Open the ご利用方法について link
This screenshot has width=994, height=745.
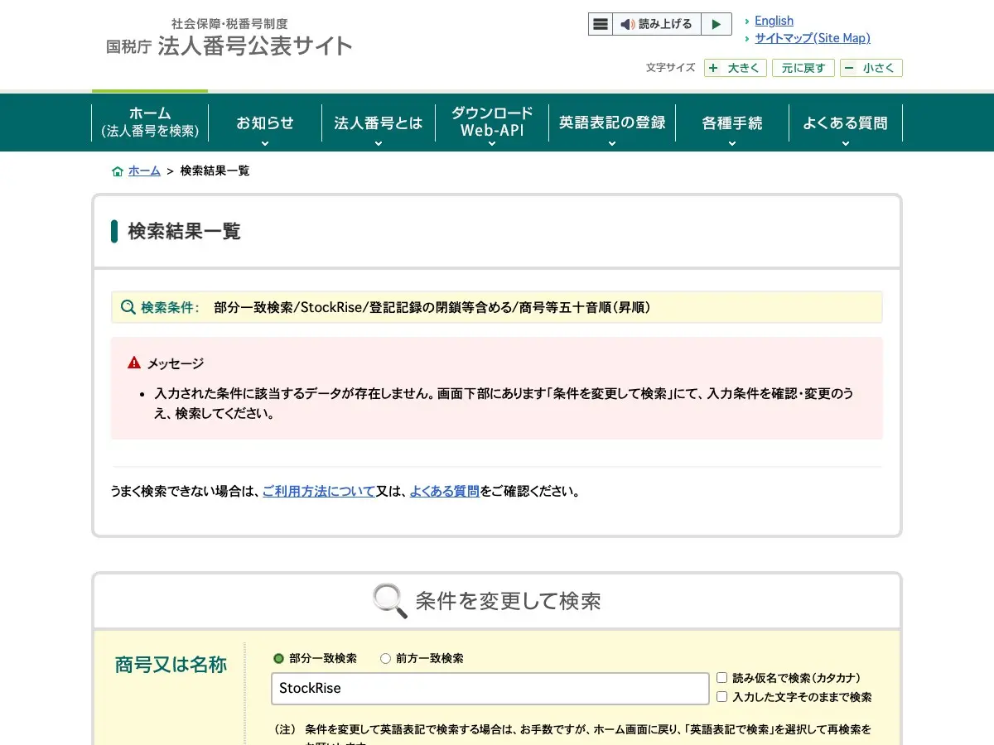pos(319,491)
